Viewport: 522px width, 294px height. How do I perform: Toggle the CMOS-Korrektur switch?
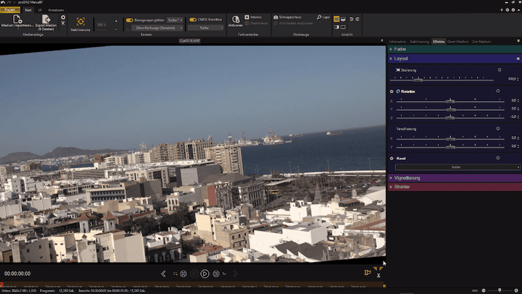click(193, 20)
